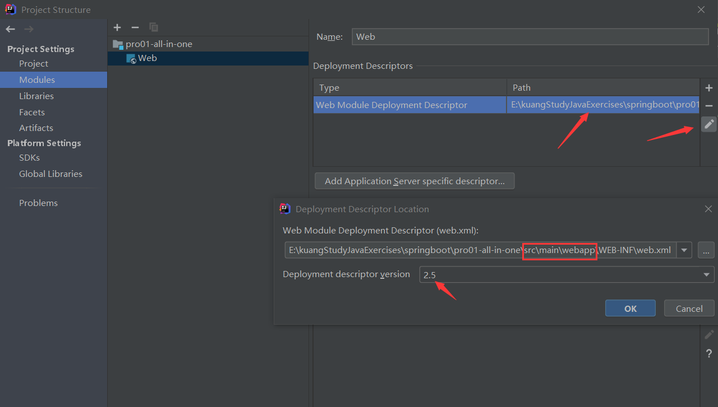Select the pro01-all-in-one module folder
The height and width of the screenshot is (407, 718).
click(x=152, y=44)
